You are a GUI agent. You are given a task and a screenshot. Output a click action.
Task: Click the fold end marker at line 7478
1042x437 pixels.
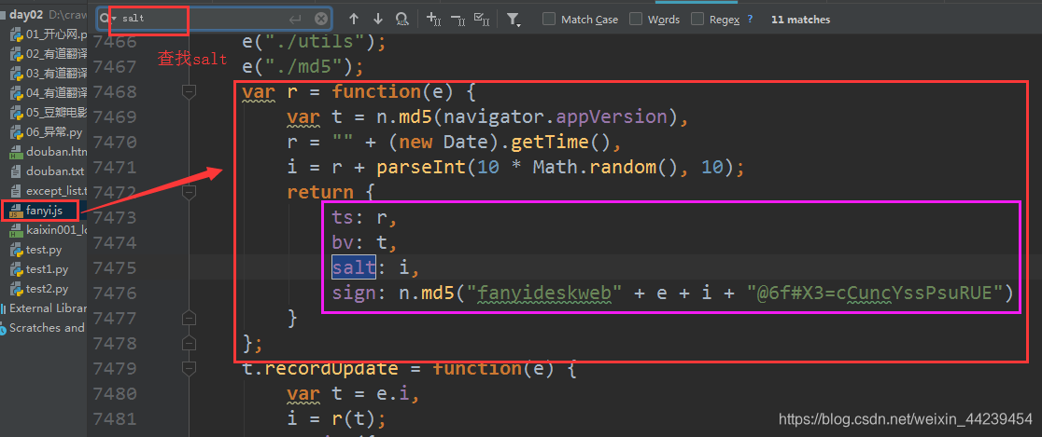click(x=190, y=344)
